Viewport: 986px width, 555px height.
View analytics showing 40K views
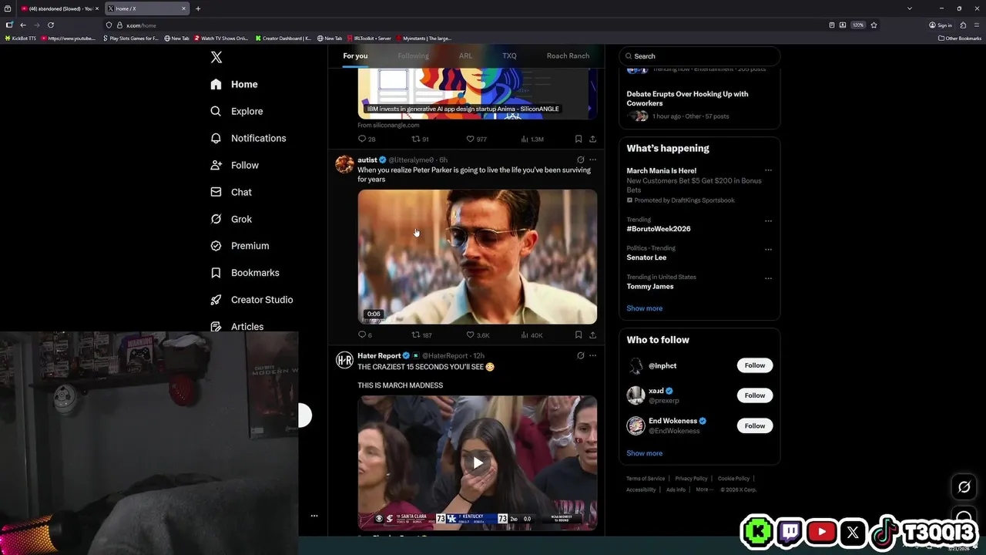532,335
